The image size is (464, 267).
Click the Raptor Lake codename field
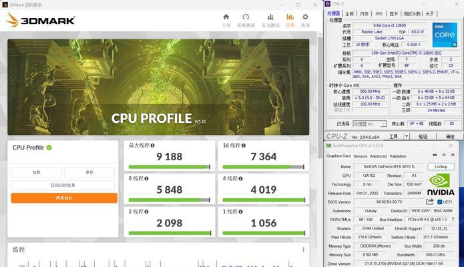pyautogui.click(x=372, y=31)
